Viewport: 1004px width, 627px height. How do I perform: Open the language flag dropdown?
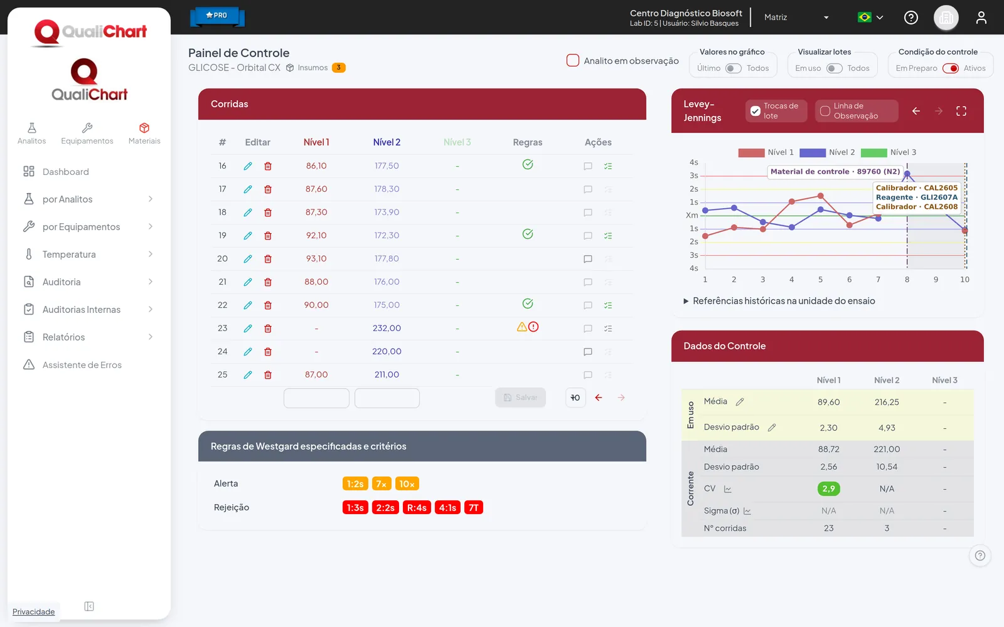tap(871, 18)
